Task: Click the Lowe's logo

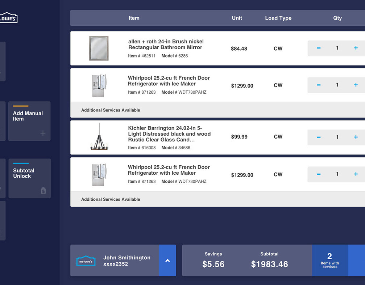Action: click(x=8, y=18)
